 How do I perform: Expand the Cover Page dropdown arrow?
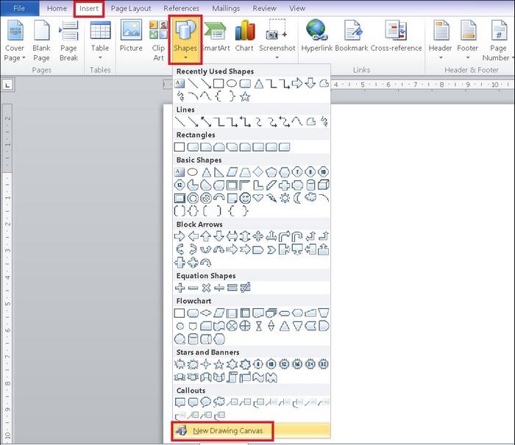(24, 58)
